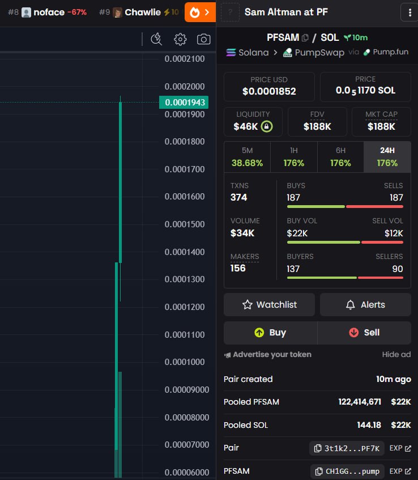Click the PumpSwap DEX logo
The height and width of the screenshot is (480, 418).
[x=287, y=53]
